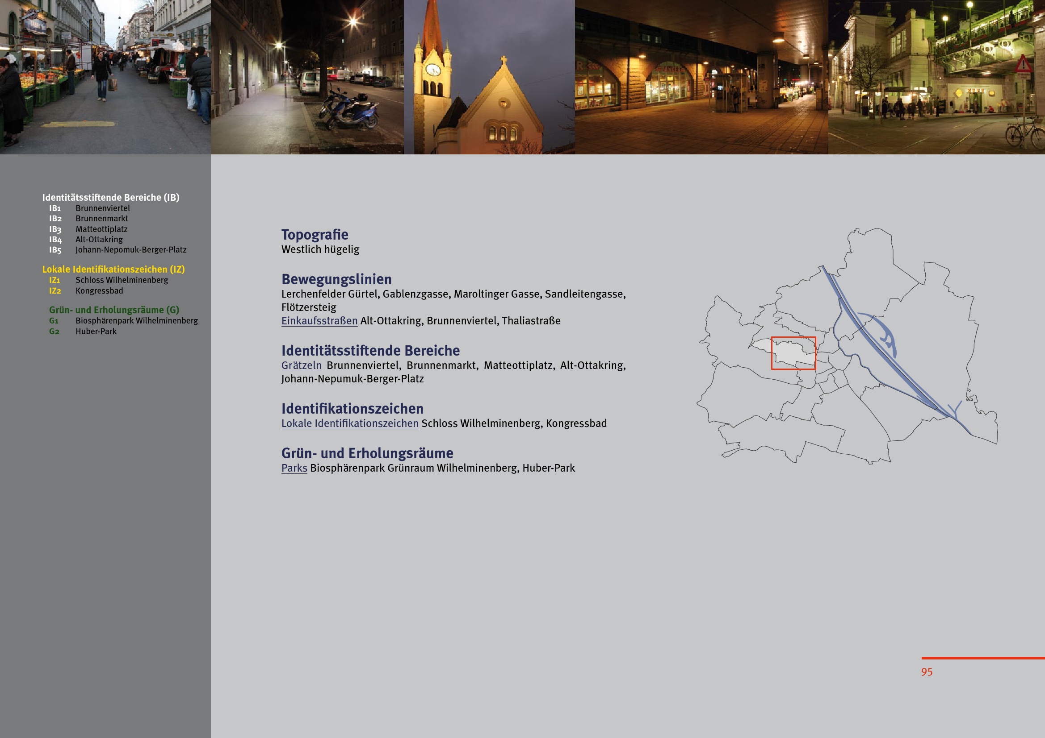The image size is (1045, 738).
Task: Click the night street with scooters photo
Action: click(307, 77)
